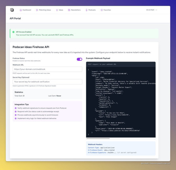Click the X-Firehose-Event header line
Viewport: 176px width, 170px height.
point(101,150)
